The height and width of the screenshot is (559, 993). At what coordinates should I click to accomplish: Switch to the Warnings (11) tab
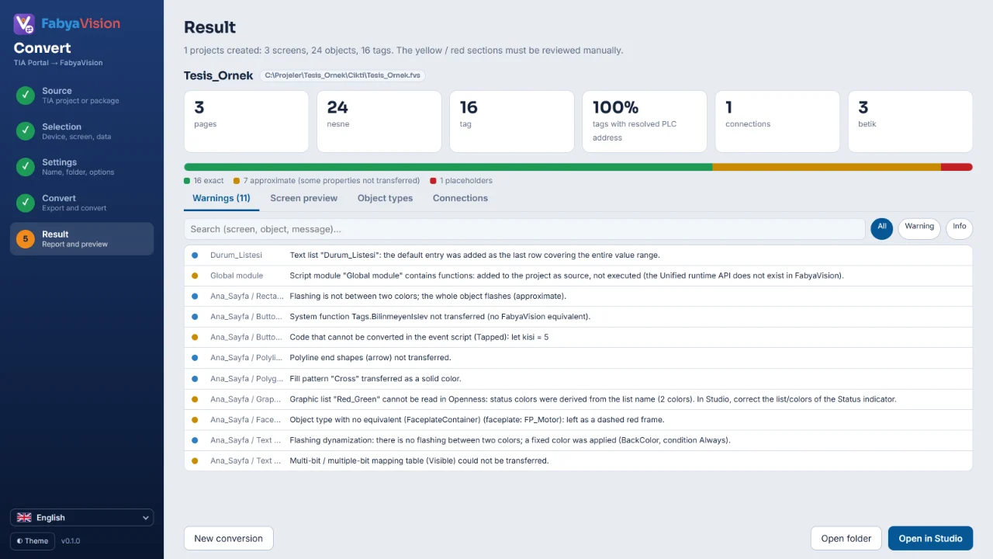click(221, 199)
